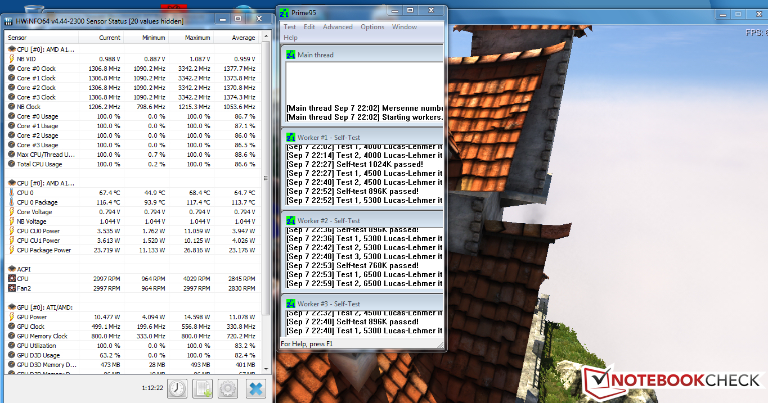Click the Average column header

click(236, 38)
